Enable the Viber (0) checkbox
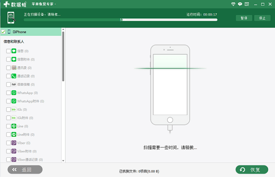 (x=8, y=143)
